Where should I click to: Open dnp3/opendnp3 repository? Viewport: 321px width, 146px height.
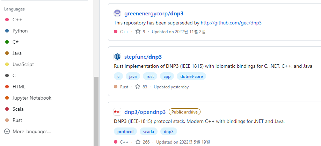tap(145, 112)
